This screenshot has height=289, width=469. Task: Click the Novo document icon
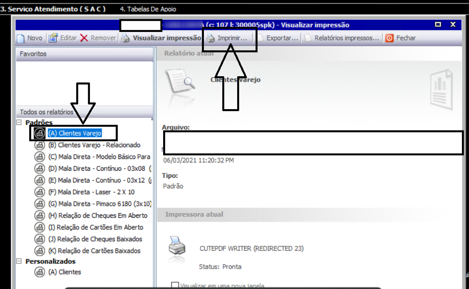(21, 38)
